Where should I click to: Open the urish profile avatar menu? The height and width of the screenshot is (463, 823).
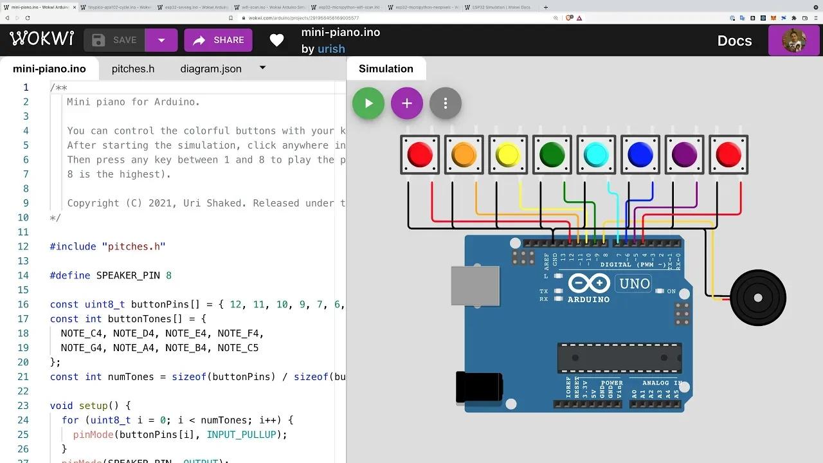point(794,40)
